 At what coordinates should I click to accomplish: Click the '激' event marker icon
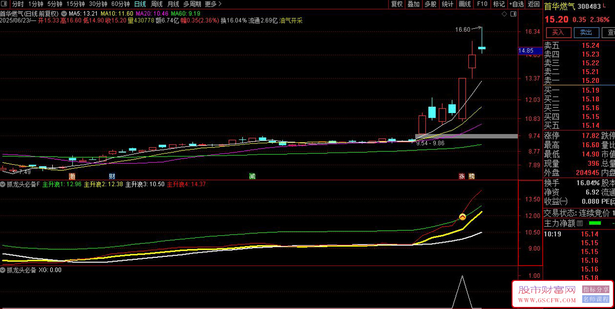(72, 176)
